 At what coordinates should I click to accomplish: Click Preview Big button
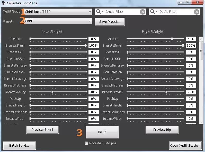[x=162, y=130]
